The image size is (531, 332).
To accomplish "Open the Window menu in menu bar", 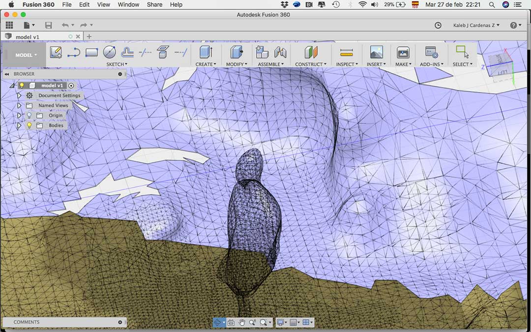I will [x=128, y=4].
